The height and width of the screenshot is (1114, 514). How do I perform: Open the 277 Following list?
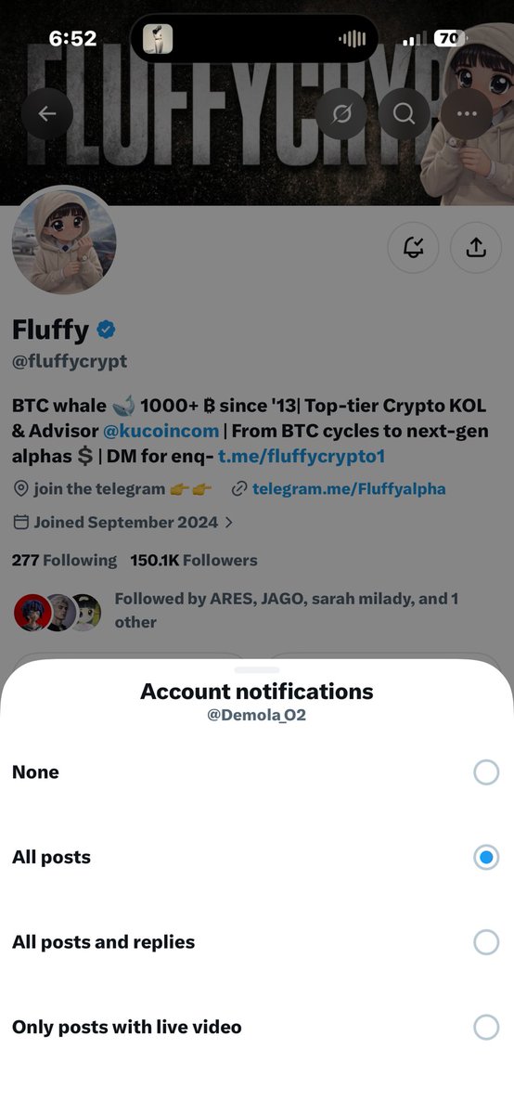point(64,561)
